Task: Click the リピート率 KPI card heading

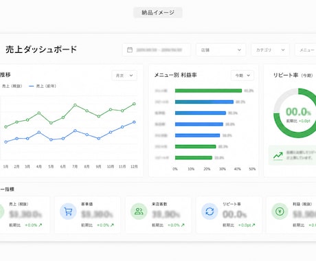Action: [x=232, y=204]
